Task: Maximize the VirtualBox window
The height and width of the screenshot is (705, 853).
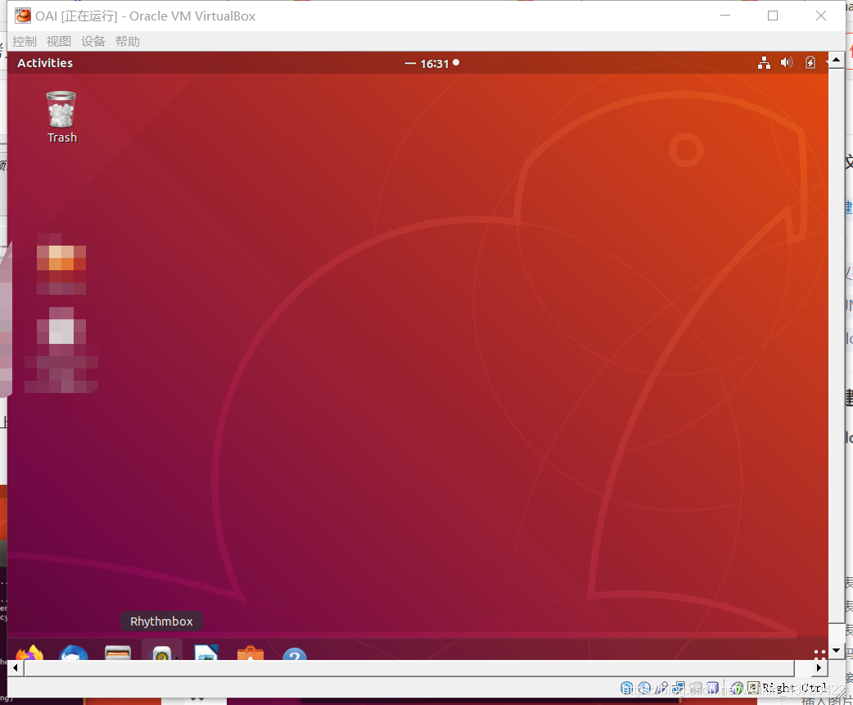Action: coord(773,16)
